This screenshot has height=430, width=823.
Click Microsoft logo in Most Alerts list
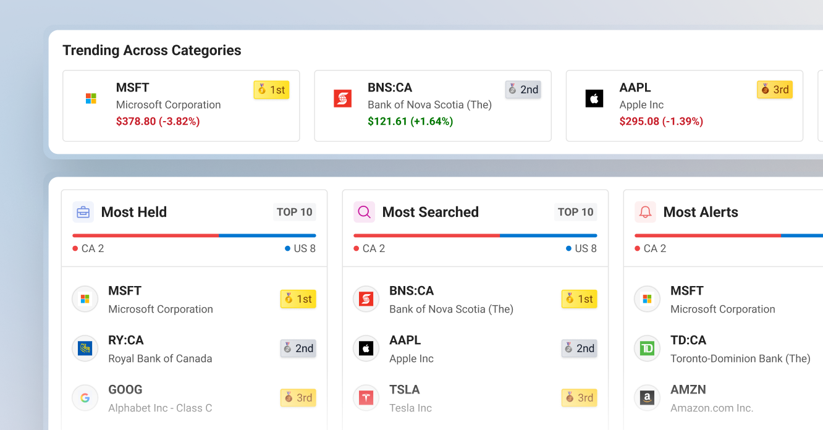coord(647,299)
